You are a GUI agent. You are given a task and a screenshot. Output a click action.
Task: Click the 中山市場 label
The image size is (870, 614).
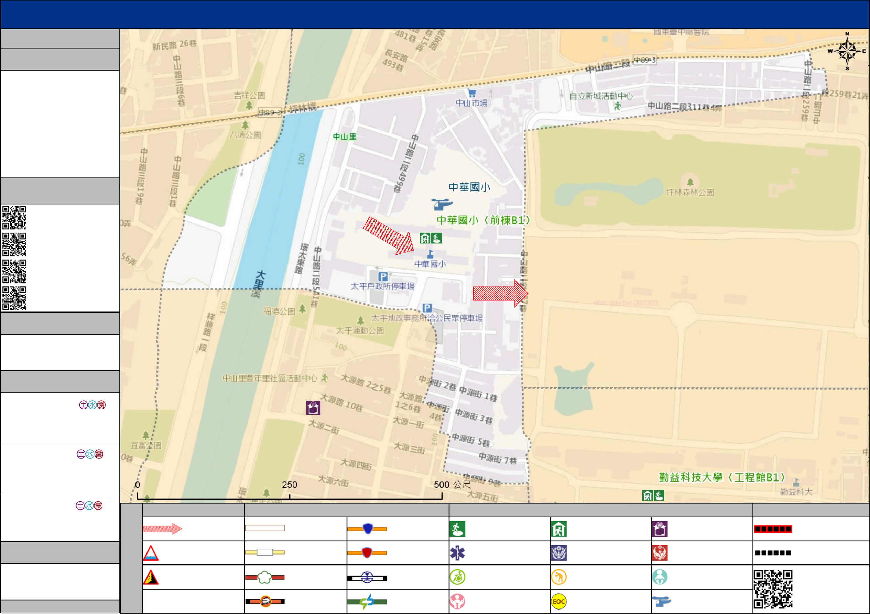tap(471, 103)
